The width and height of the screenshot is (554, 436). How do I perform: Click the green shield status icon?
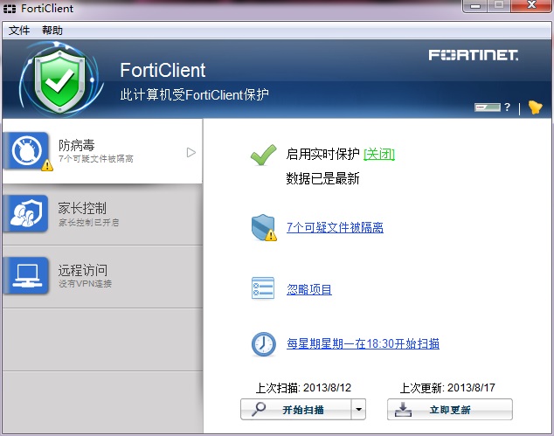click(x=59, y=81)
